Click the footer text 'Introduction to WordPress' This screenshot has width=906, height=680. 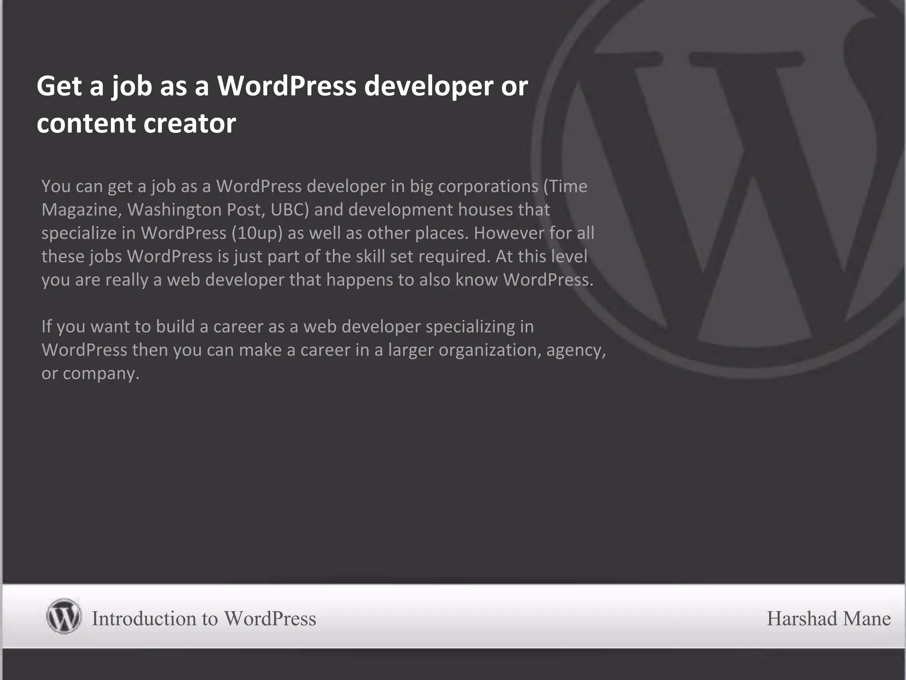click(204, 618)
